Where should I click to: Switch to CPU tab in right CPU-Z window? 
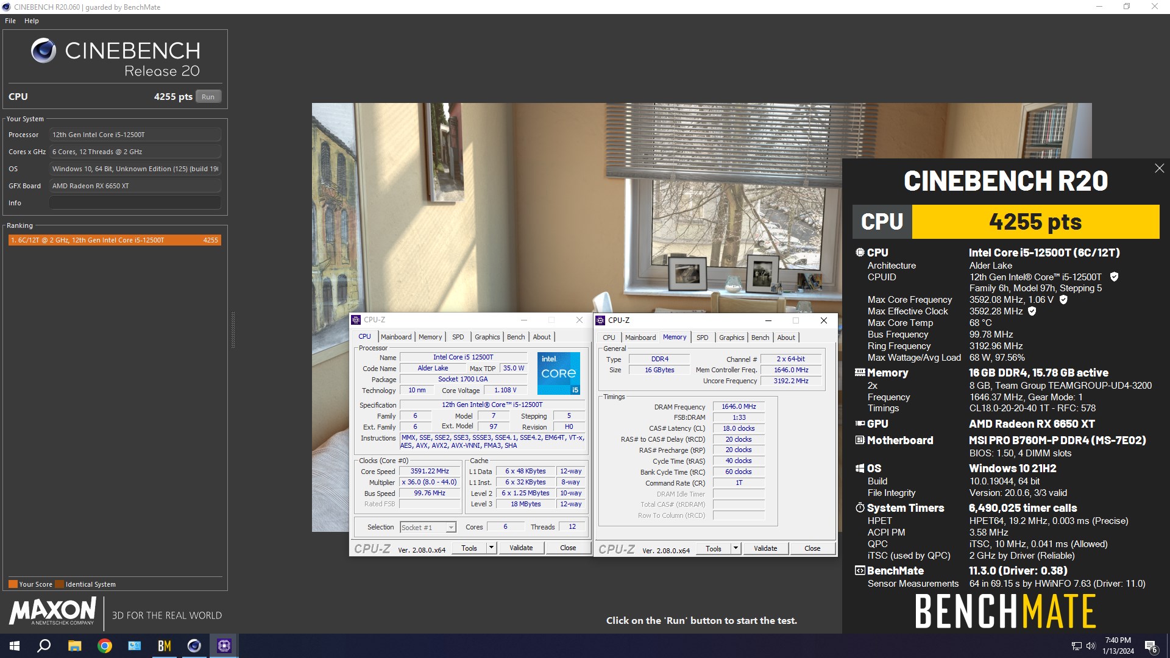(609, 338)
